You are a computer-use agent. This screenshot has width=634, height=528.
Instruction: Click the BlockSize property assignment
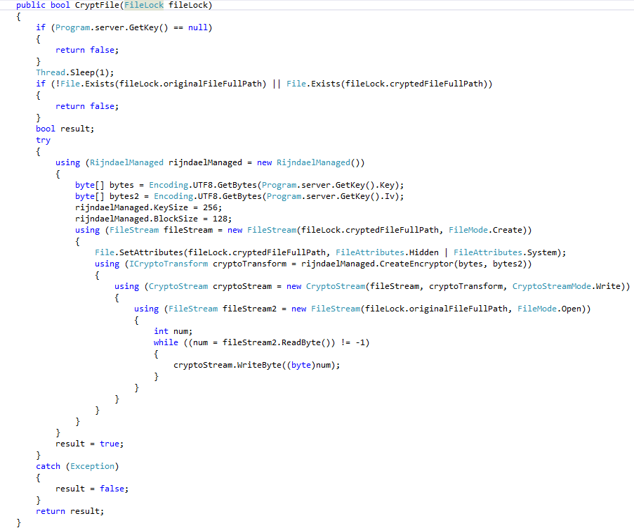click(x=176, y=219)
